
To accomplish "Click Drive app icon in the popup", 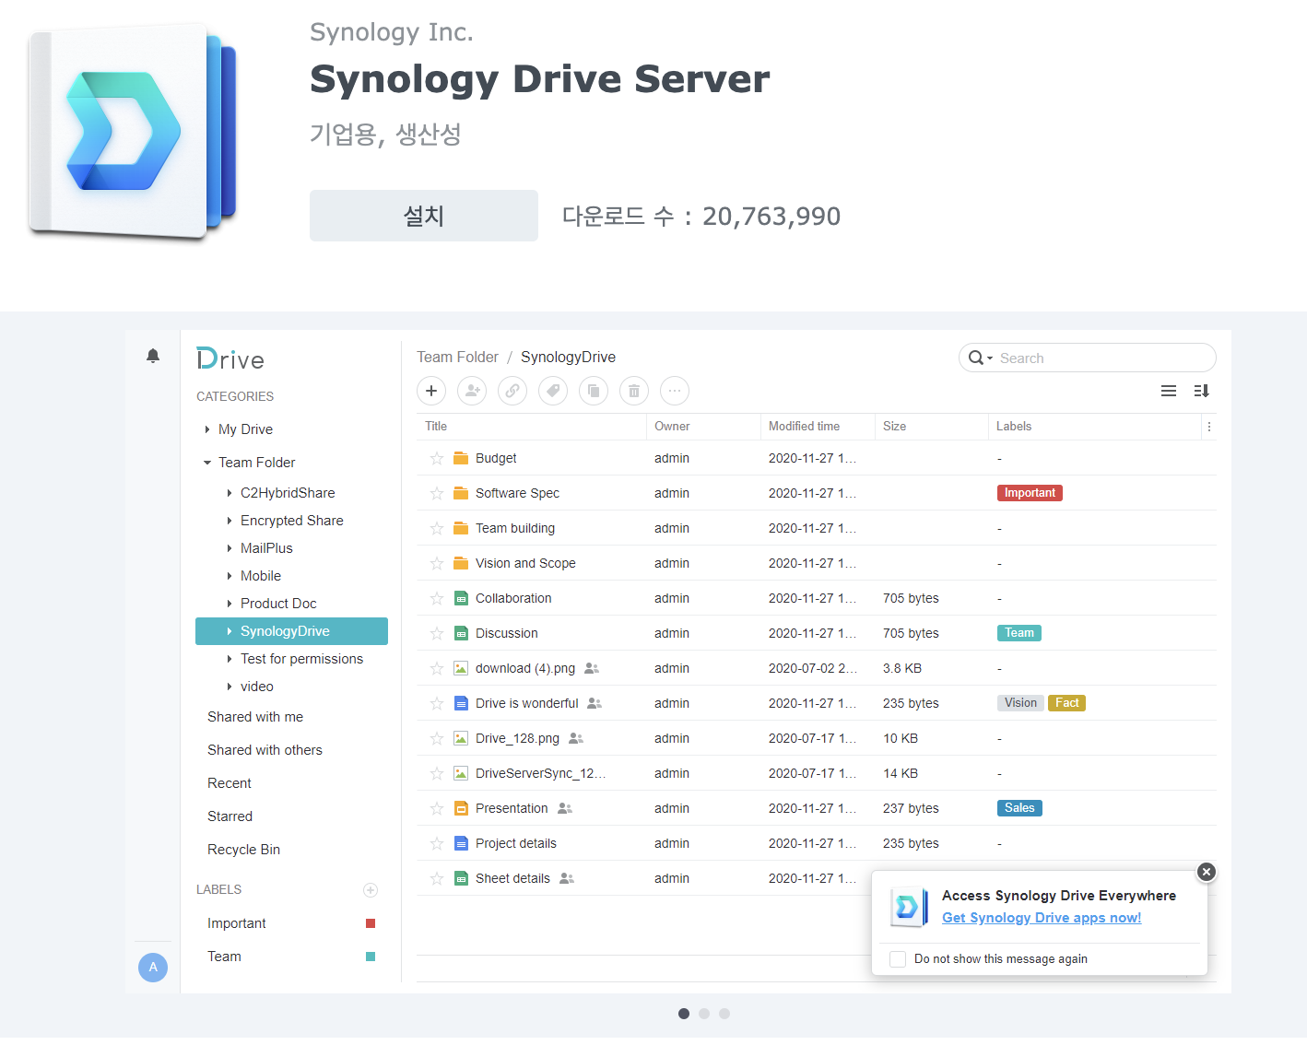I will point(909,908).
